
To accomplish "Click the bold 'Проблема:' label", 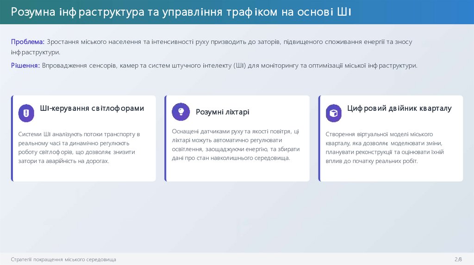I will (28, 42).
